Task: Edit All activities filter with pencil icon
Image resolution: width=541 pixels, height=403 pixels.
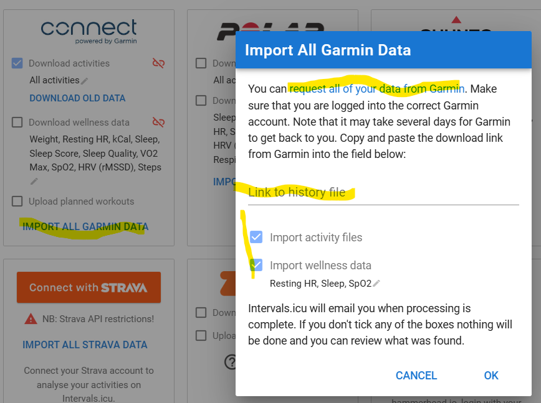Action: pyautogui.click(x=85, y=81)
